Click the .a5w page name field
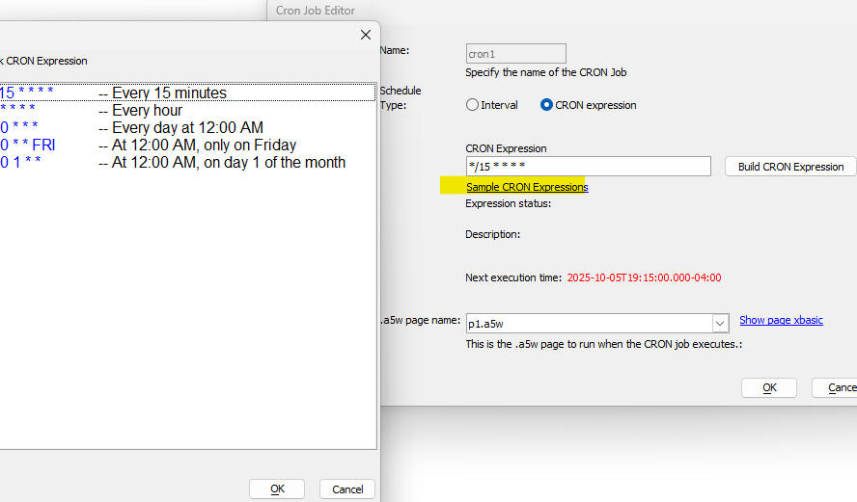This screenshot has height=502, width=857. point(588,324)
